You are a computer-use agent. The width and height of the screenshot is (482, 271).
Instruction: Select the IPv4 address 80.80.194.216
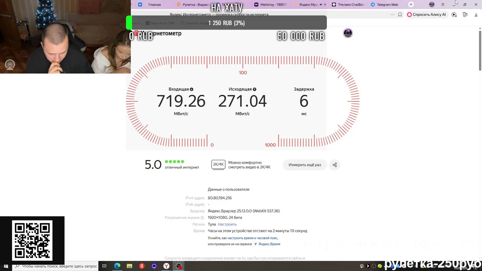(x=220, y=198)
